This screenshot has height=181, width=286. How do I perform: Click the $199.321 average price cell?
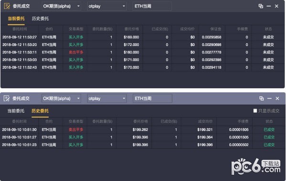205,130
